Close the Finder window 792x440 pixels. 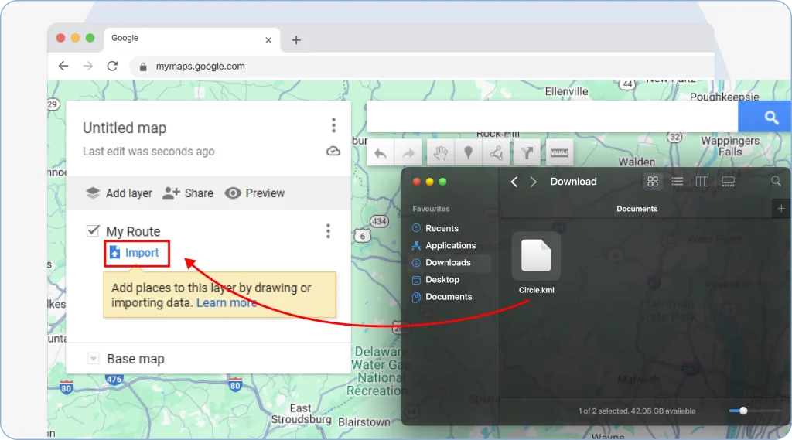(416, 182)
